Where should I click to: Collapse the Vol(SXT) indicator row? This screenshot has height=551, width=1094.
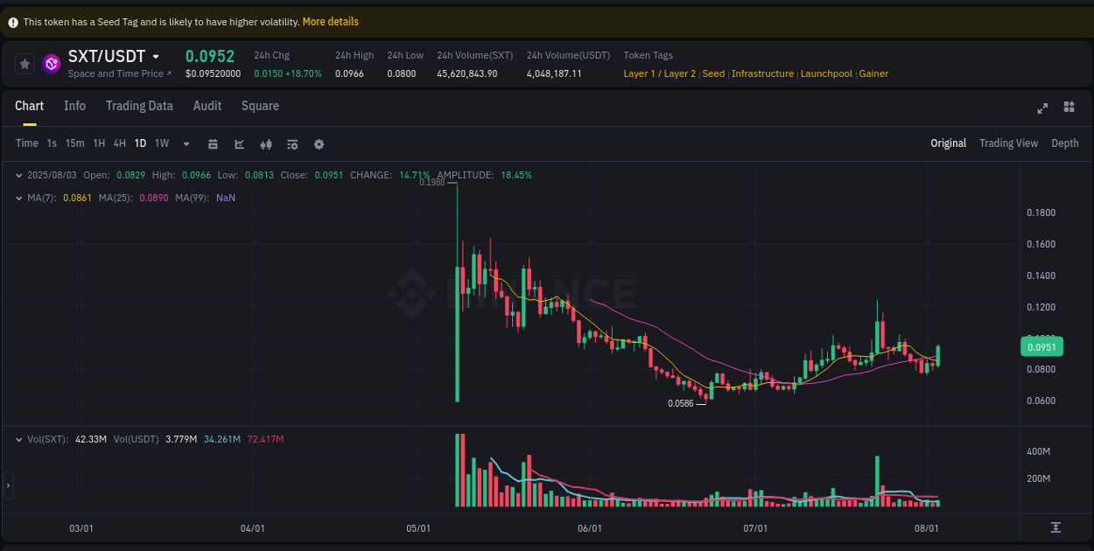[19, 438]
